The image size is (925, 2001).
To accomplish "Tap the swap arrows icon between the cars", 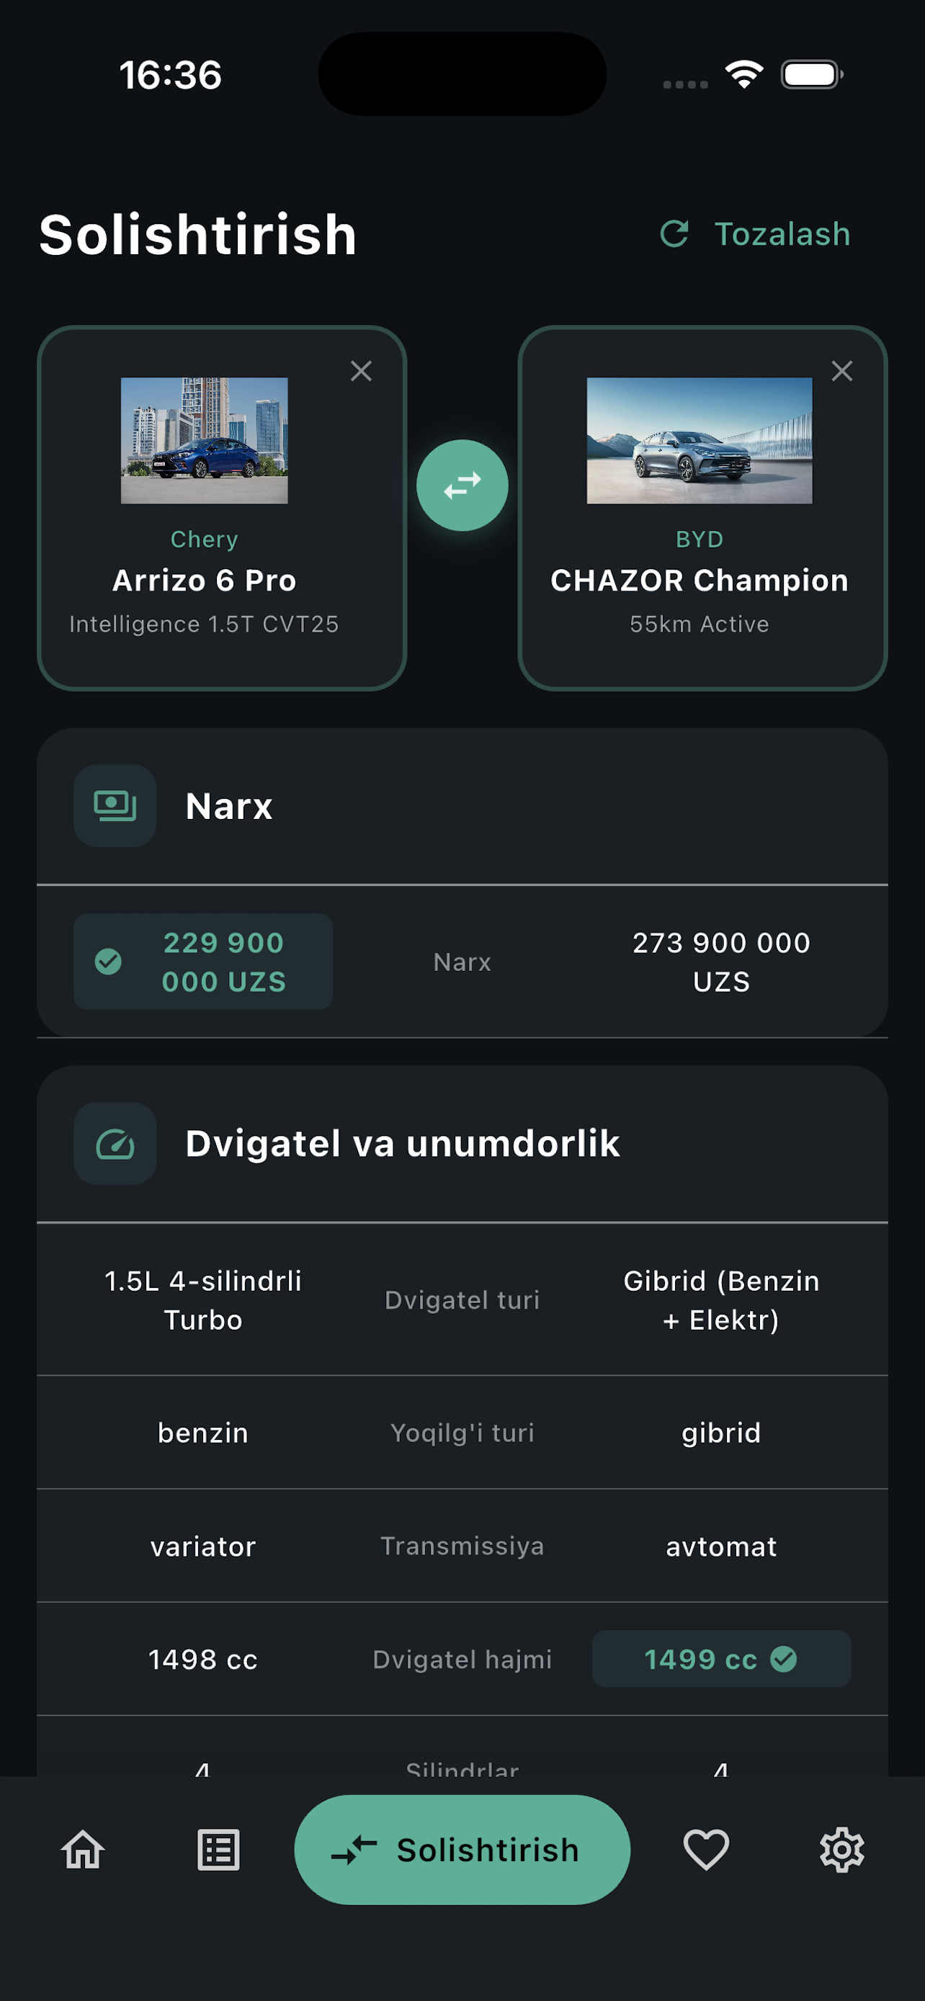I will 462,484.
